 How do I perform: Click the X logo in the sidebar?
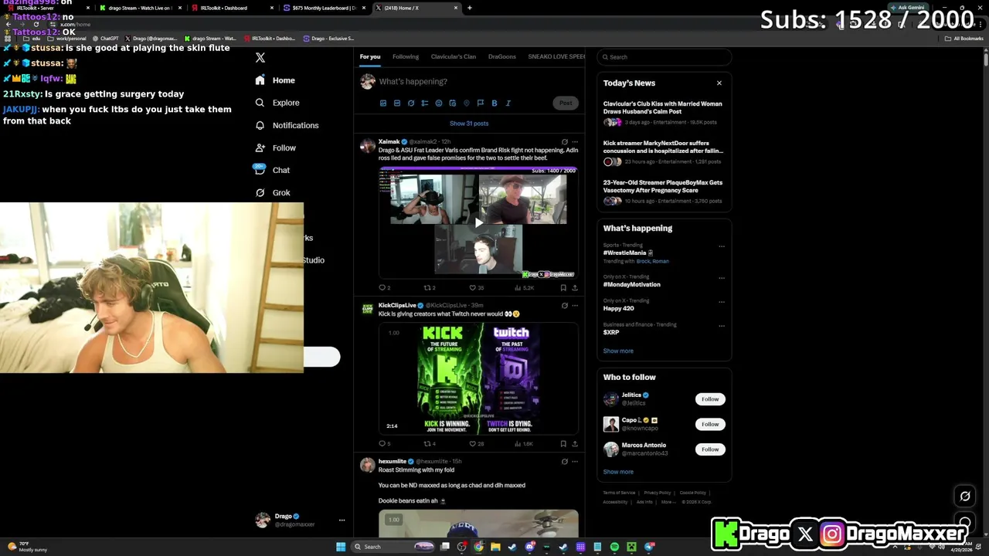(x=260, y=58)
